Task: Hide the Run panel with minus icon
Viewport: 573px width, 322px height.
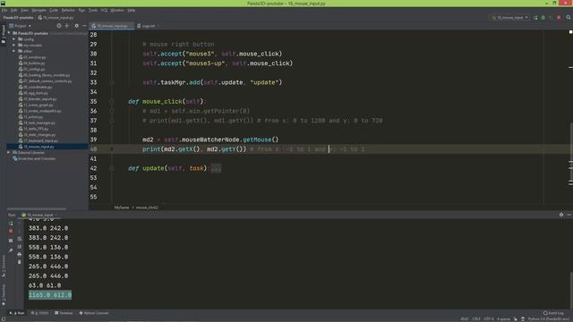Action: 569,215
